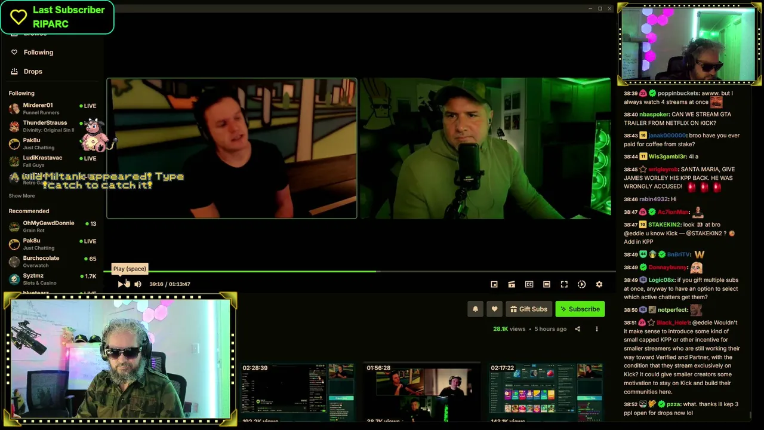Click the 28.1K views count
Image resolution: width=764 pixels, height=430 pixels.
click(509, 329)
